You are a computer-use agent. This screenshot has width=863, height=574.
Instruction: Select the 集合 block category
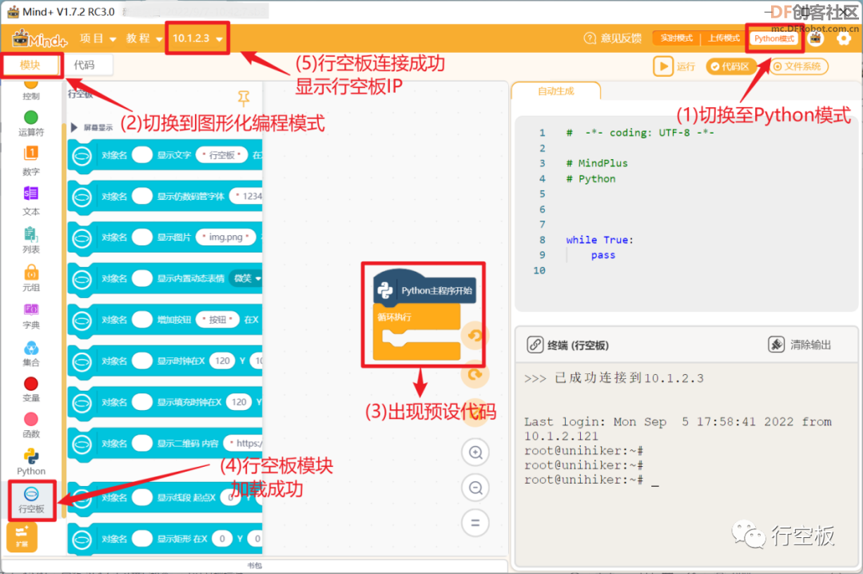coord(31,353)
